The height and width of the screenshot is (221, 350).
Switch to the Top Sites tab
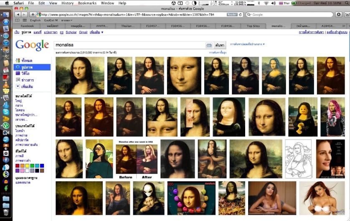coord(254,26)
